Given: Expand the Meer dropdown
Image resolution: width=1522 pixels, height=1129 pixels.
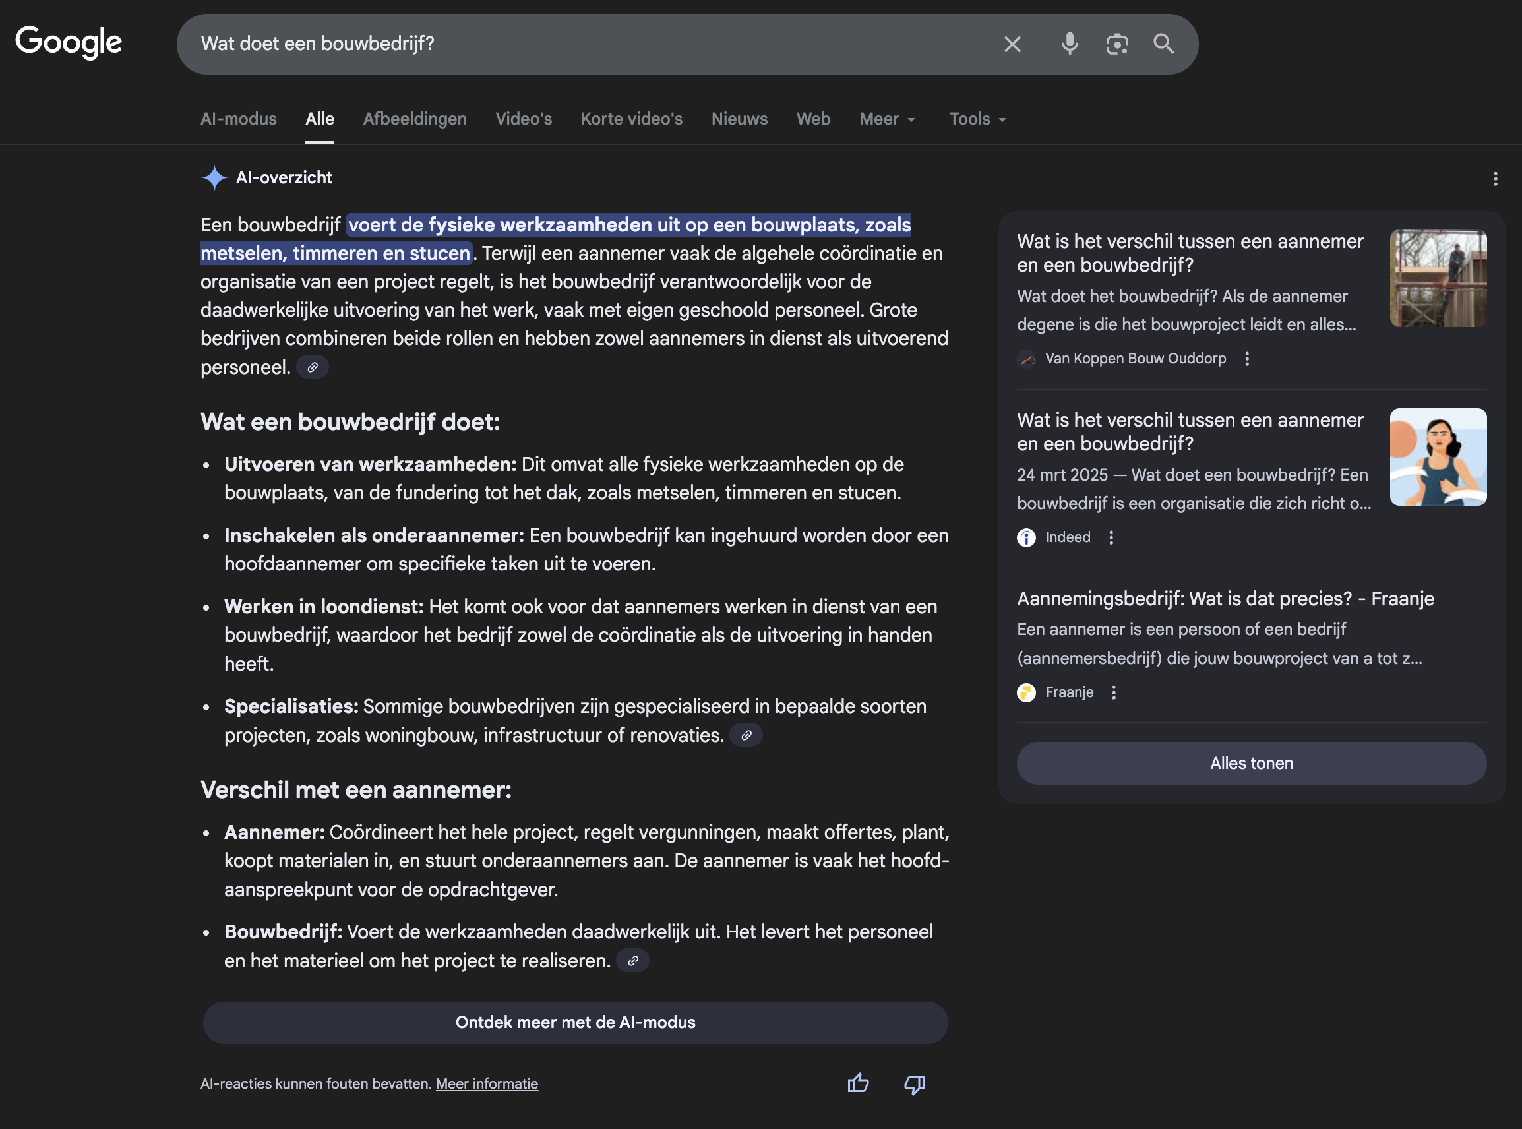Looking at the screenshot, I should tap(887, 119).
